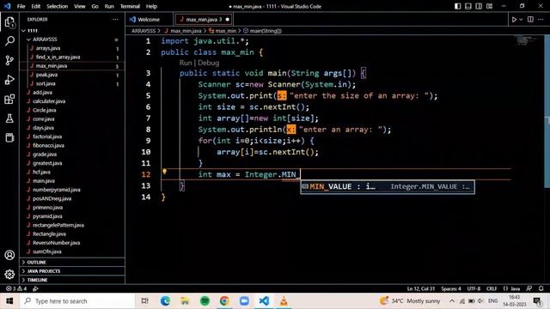Open the Manage gear icon
The width and height of the screenshot is (550, 309).
[x=9, y=274]
